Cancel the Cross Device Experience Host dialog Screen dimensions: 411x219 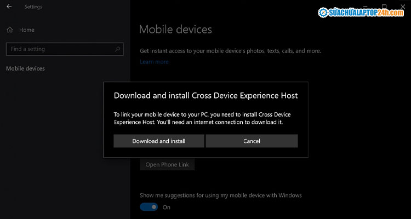252,141
